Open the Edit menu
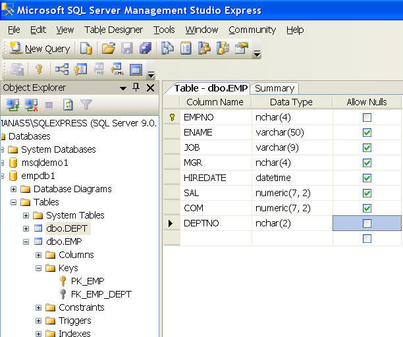This screenshot has height=337, width=403. pyautogui.click(x=38, y=30)
